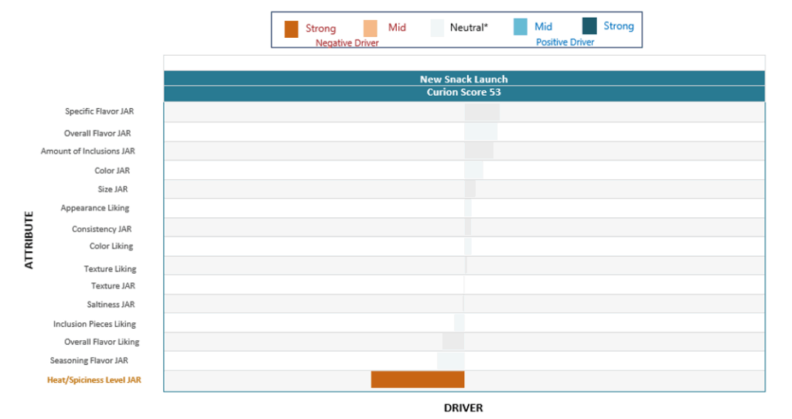Screen dimensions: 792x419
Task: Click the 'New Snack Launch' header
Action: [x=464, y=80]
